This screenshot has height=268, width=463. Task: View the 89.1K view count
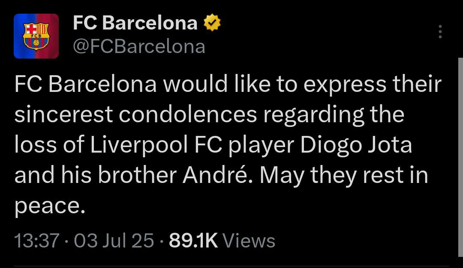[x=194, y=241]
